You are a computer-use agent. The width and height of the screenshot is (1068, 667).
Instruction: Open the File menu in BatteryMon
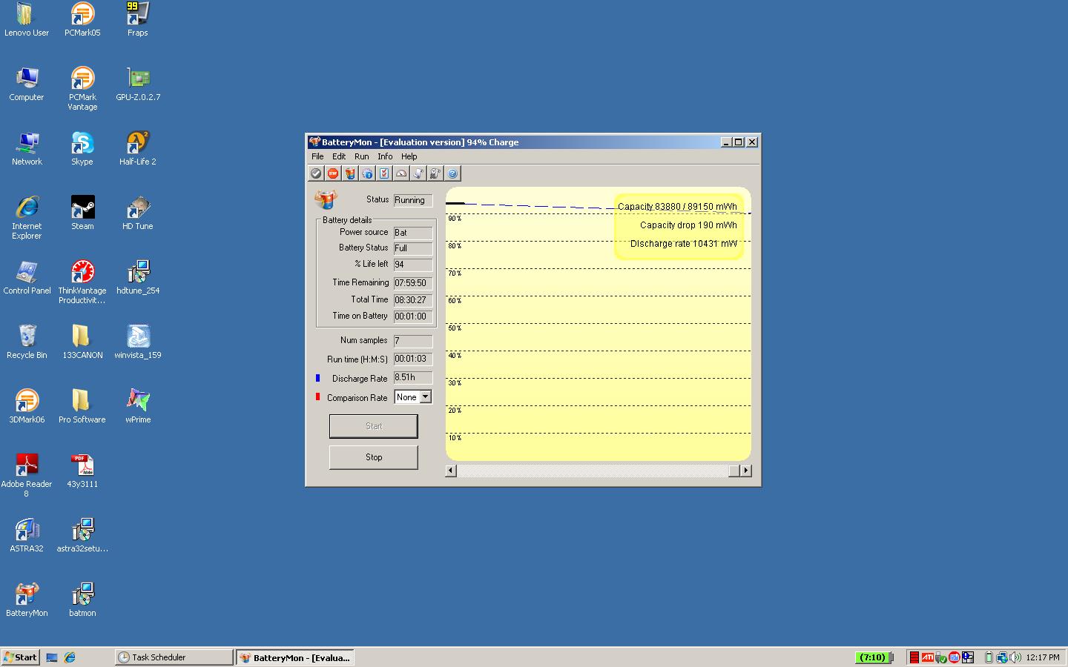coord(317,156)
